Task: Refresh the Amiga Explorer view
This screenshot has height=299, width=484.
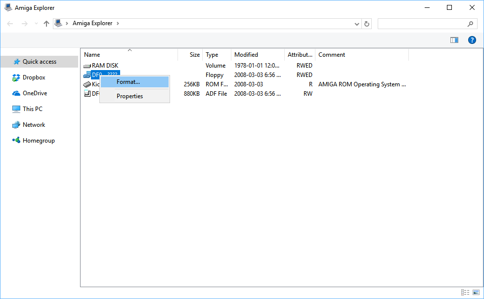Action: (367, 24)
